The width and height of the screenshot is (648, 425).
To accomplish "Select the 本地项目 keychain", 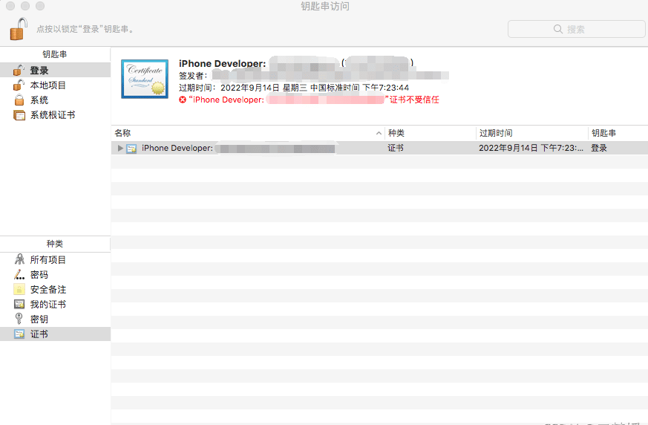I will point(56,85).
